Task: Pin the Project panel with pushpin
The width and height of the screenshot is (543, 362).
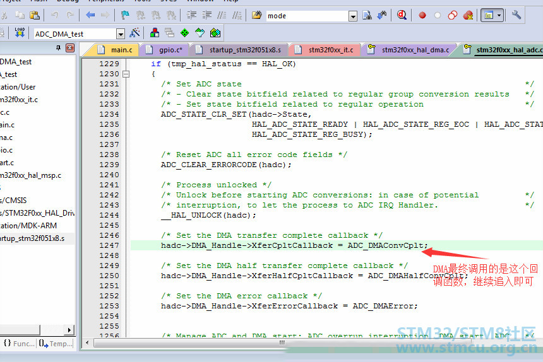Action: coord(58,48)
